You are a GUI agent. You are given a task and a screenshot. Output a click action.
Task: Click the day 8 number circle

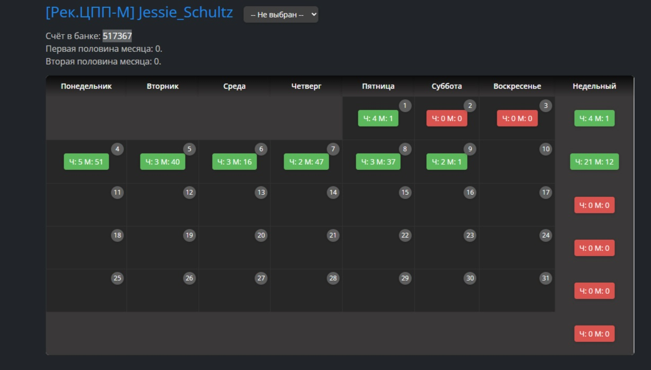(405, 149)
